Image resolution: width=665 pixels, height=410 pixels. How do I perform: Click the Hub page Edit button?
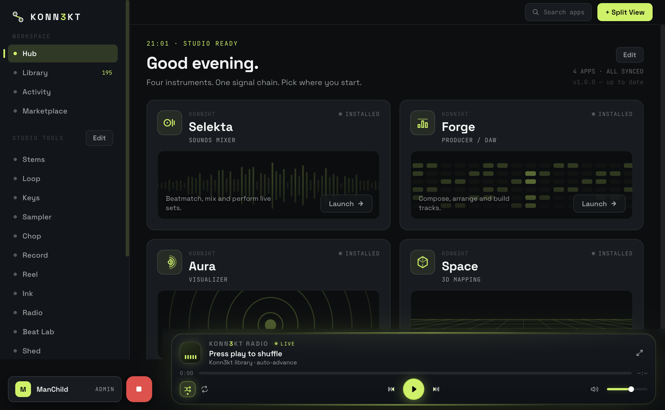629,55
